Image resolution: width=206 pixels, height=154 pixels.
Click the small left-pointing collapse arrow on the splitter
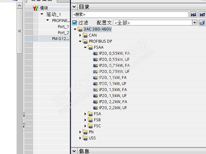[24, 116]
